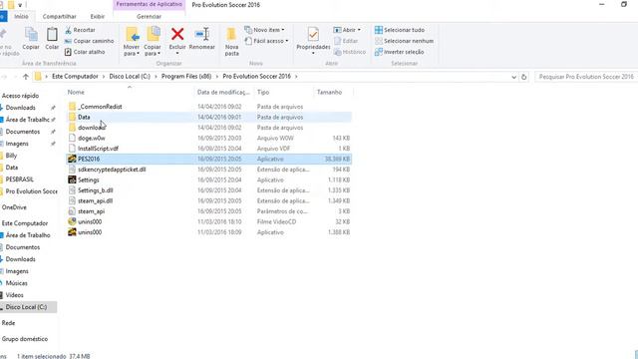Switch to the Exibir ribbon tab

(98, 17)
